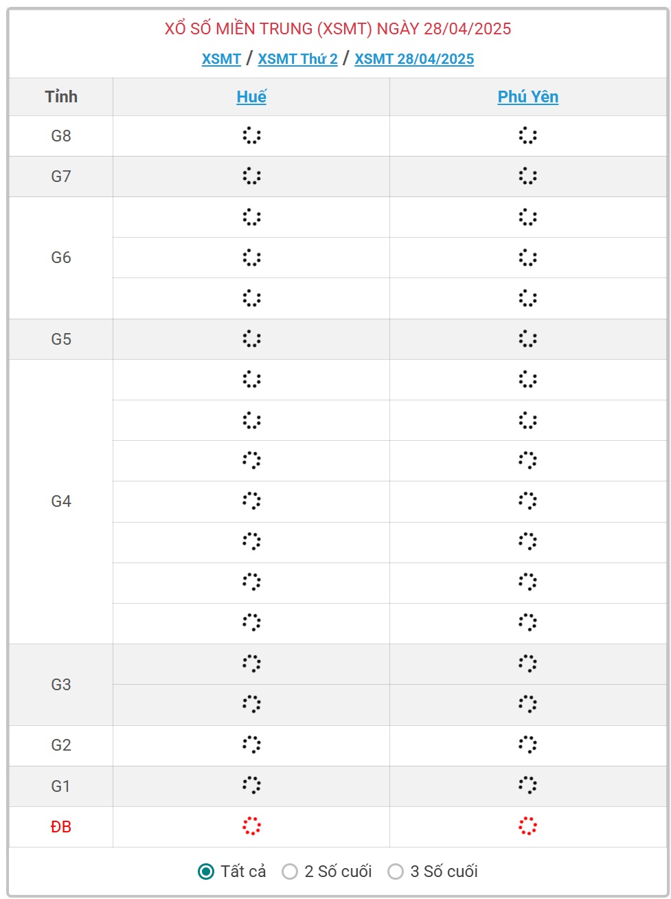The height and width of the screenshot is (899, 671).
Task: Click the Phú Yên G2 loading spinner
Action: (x=527, y=744)
